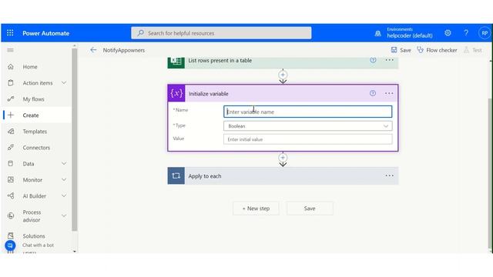This screenshot has height=277, width=493.
Task: Collapse the navigation hamburger menu
Action: (10, 50)
